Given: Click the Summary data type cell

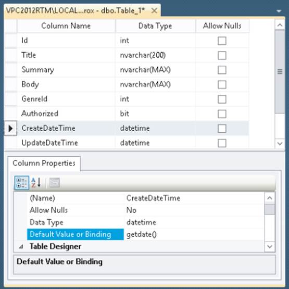Looking at the screenshot, I should click(155, 70).
